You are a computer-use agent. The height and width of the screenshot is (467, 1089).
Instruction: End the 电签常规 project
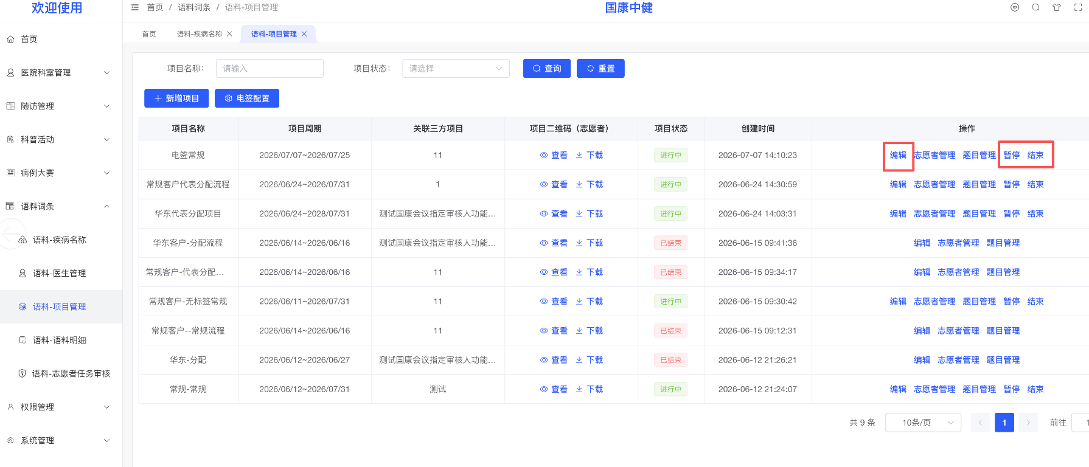tap(1035, 155)
